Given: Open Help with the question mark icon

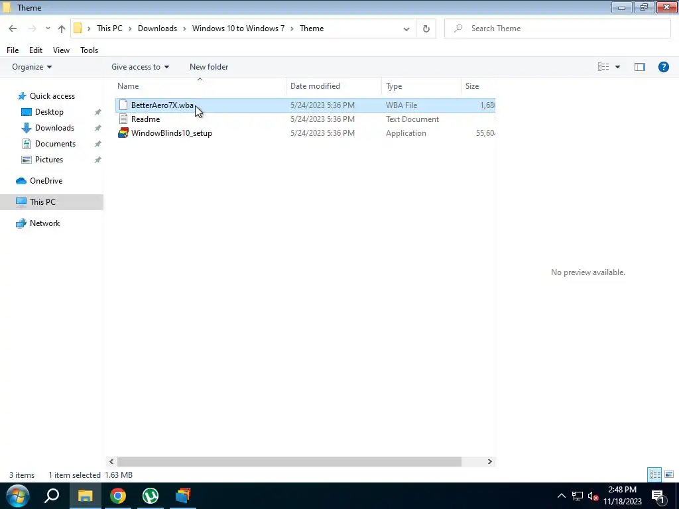Looking at the screenshot, I should (663, 67).
